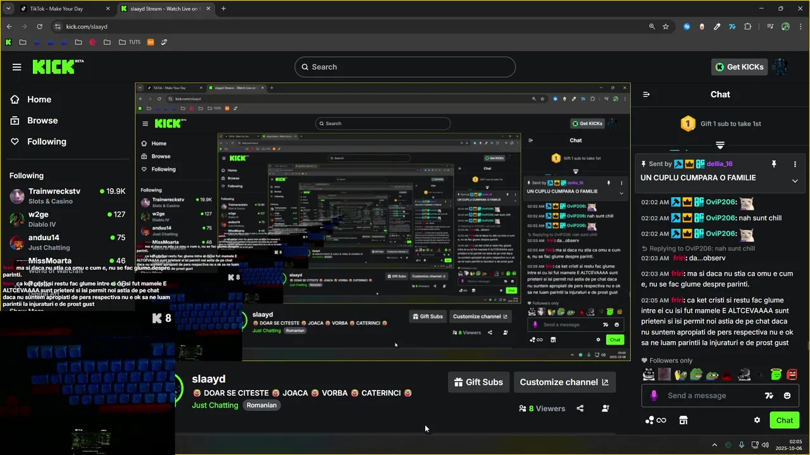Open the browser extensions puzzle icon
This screenshot has height=455, width=810.
coord(748,27)
